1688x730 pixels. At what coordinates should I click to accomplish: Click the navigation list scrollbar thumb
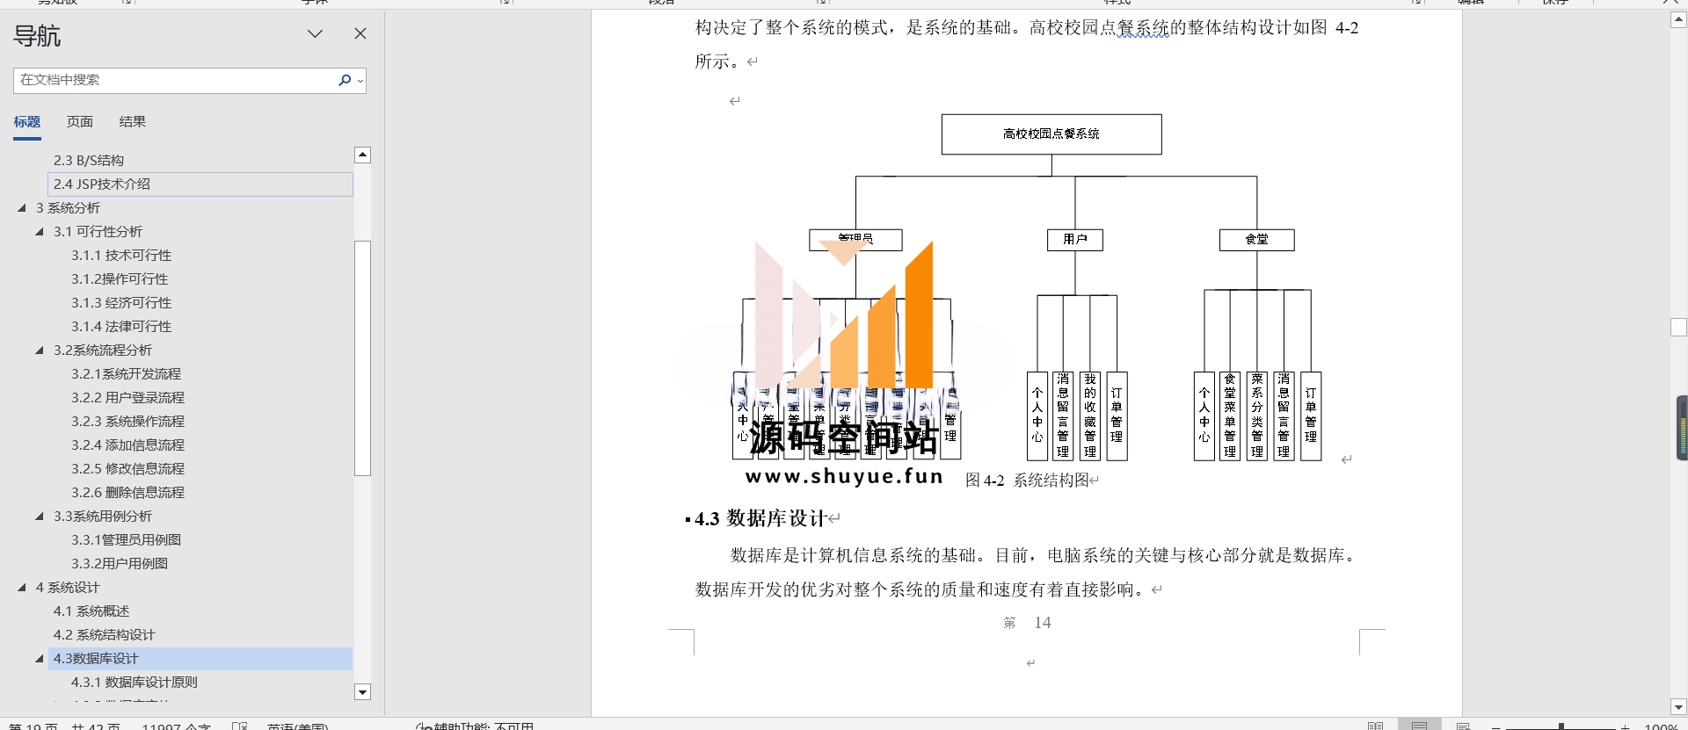pos(362,358)
